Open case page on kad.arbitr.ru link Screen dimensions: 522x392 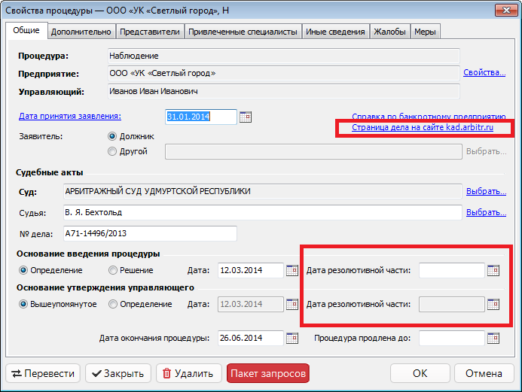point(422,129)
